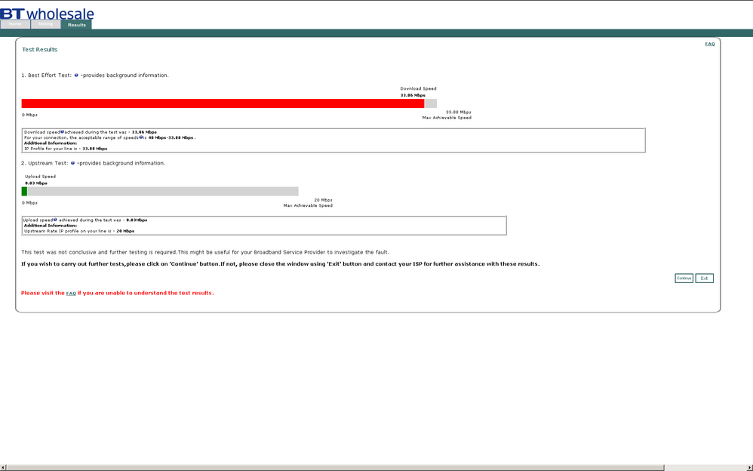Click help icon after 'Upload speed' text
The width and height of the screenshot is (753, 471).
[x=55, y=220]
